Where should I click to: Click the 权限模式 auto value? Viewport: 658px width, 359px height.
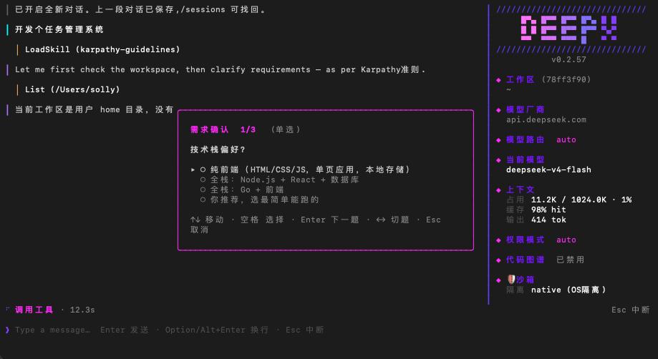[x=566, y=240]
